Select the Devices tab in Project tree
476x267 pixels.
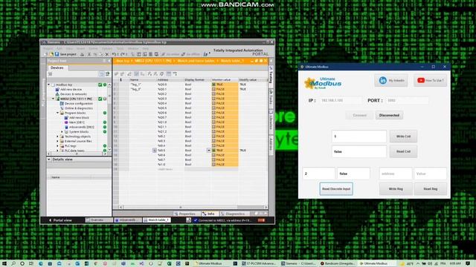tap(57, 67)
